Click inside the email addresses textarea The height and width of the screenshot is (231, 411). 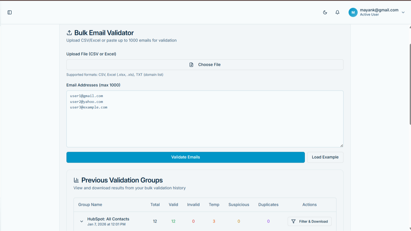(x=205, y=119)
